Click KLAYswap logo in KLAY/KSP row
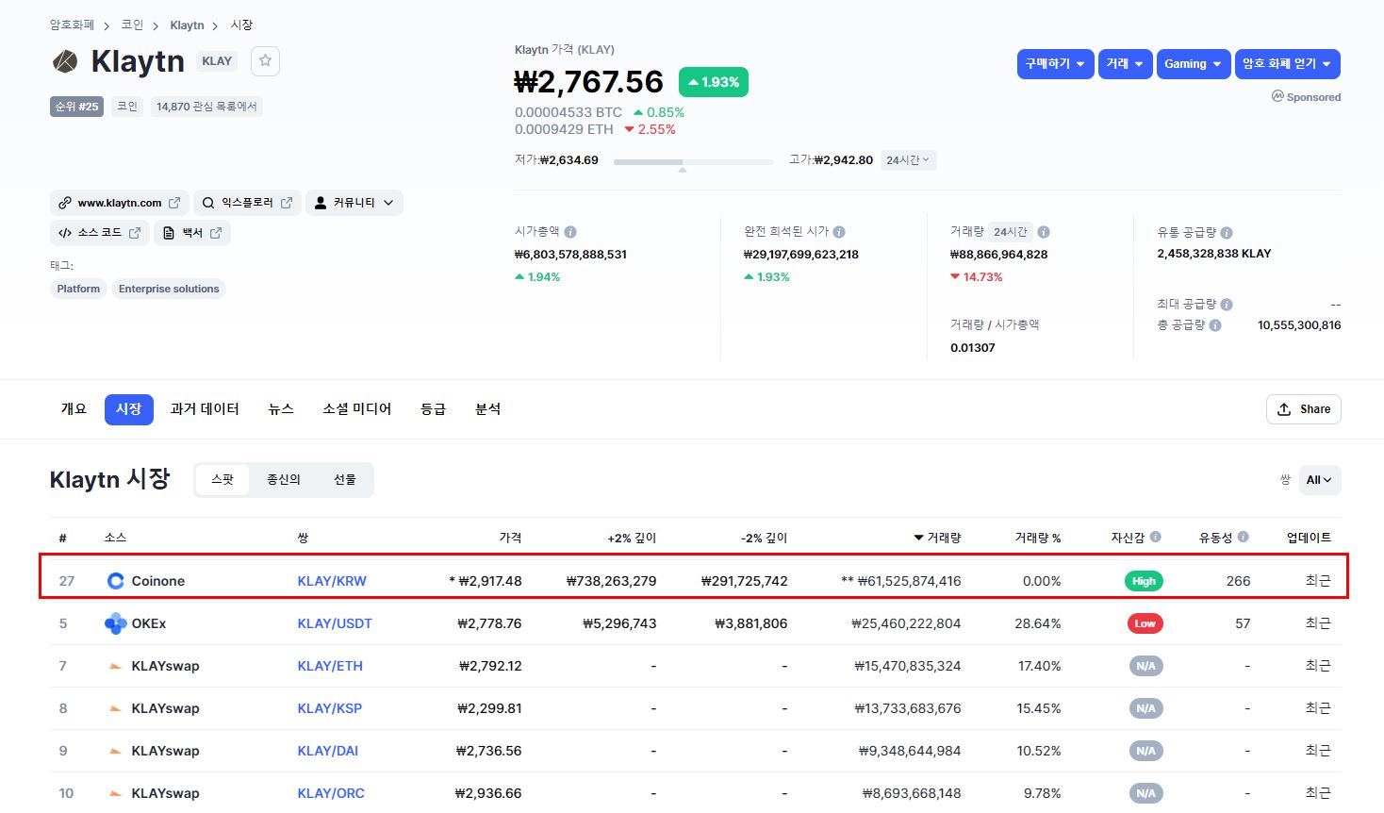 pos(116,708)
